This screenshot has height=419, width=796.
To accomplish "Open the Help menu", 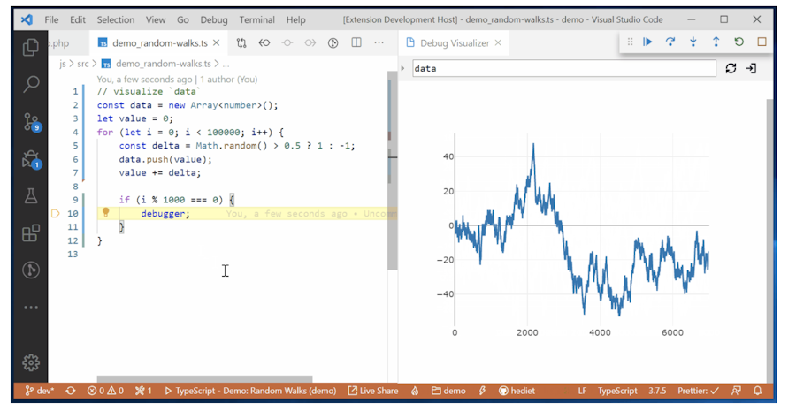I will (x=295, y=19).
